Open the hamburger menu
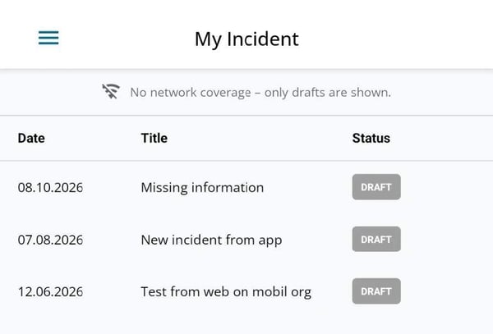 coord(48,38)
